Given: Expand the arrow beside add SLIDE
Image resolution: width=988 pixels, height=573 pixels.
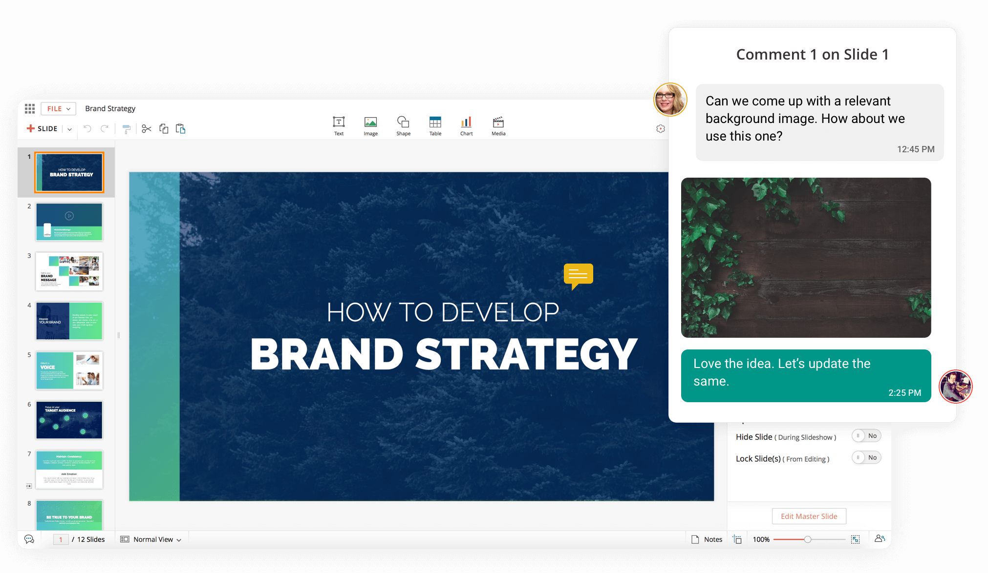Looking at the screenshot, I should click(x=70, y=129).
